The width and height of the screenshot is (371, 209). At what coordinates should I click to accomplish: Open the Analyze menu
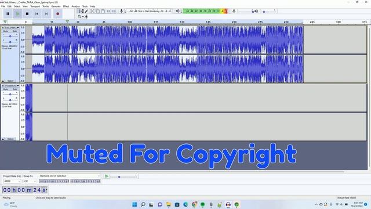pyautogui.click(x=76, y=6)
